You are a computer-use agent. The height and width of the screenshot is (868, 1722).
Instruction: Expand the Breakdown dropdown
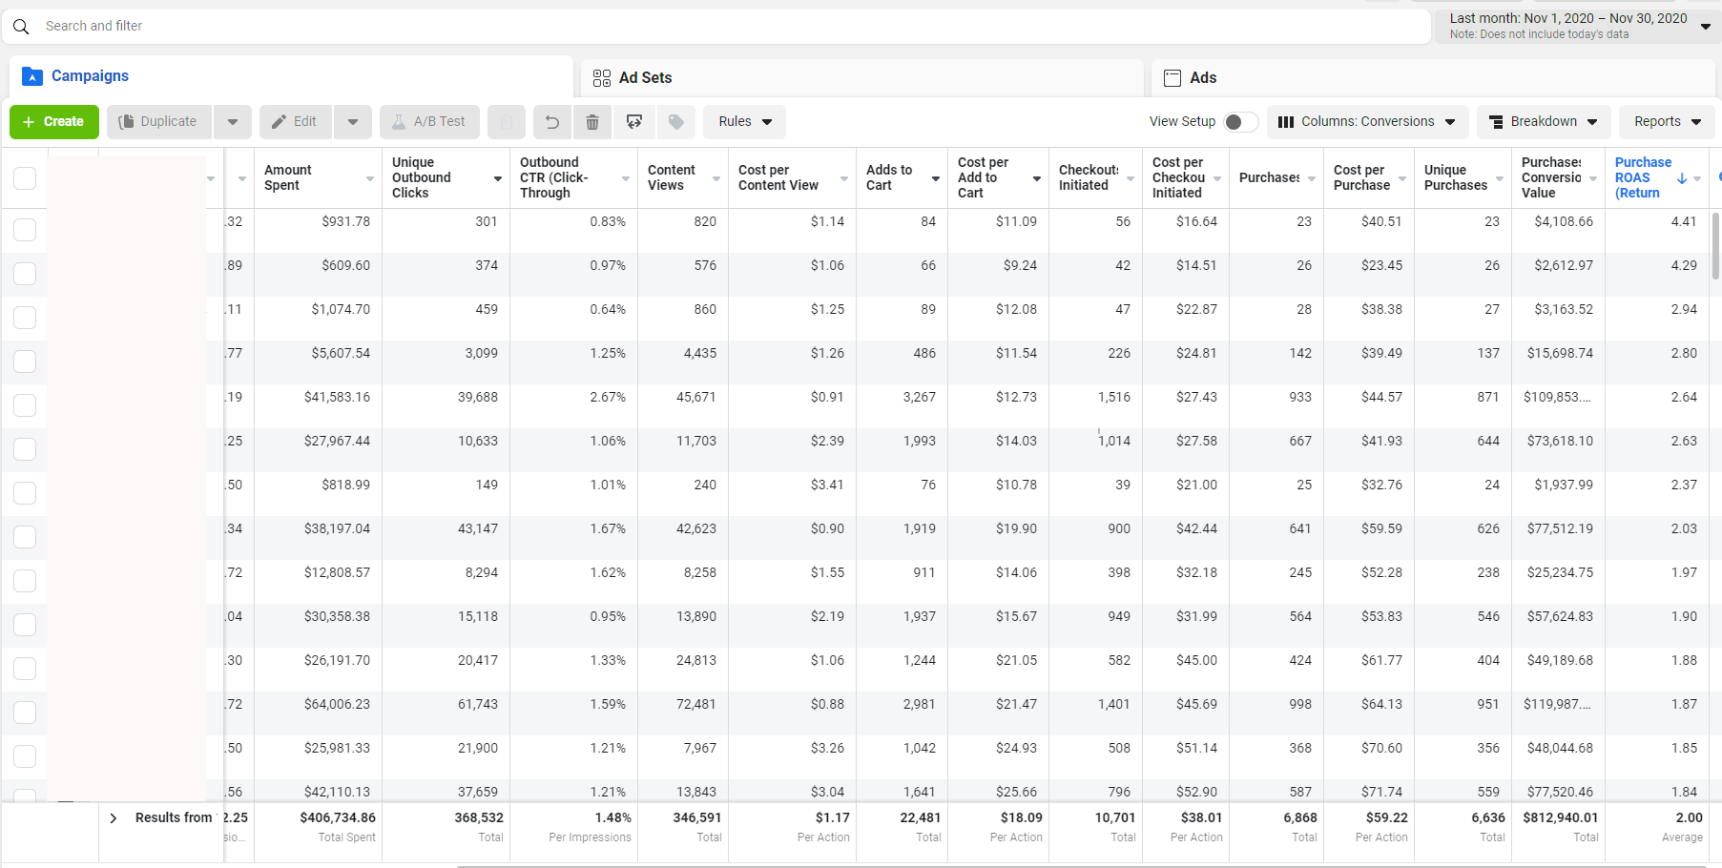(x=1543, y=122)
